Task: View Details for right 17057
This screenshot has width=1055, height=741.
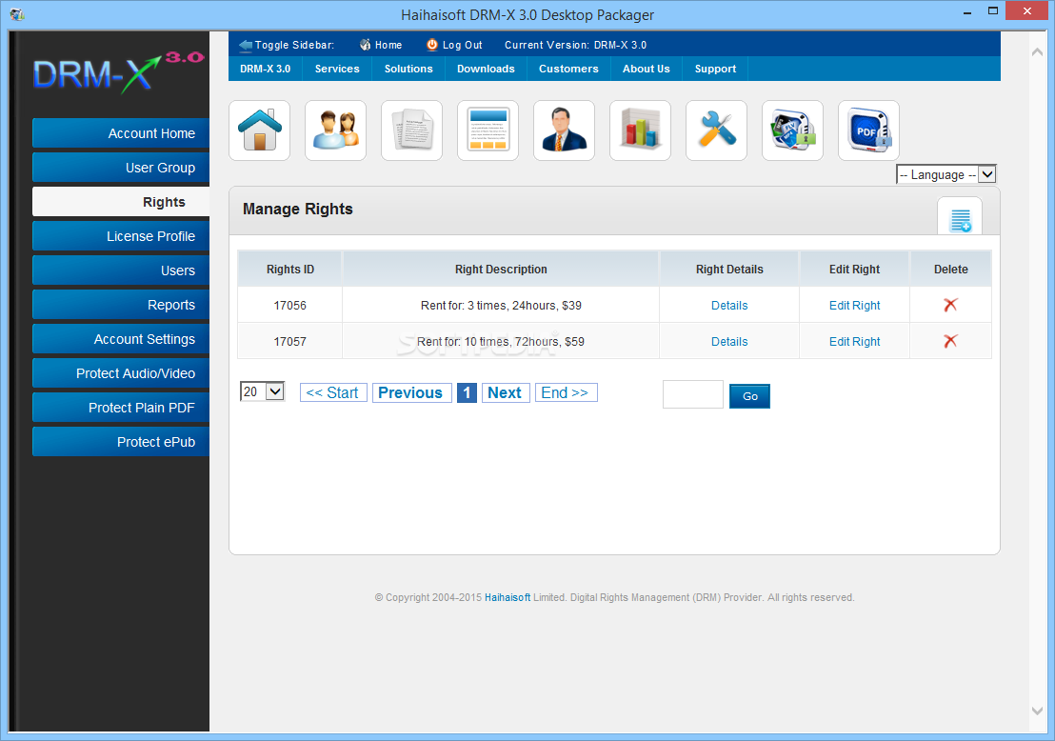Action: (729, 342)
